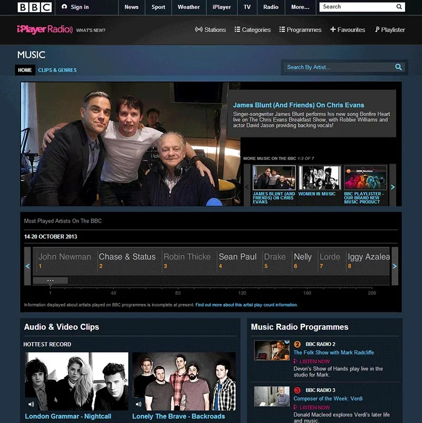
Task: Open iPlayer from the BBC navigation
Action: (x=222, y=7)
